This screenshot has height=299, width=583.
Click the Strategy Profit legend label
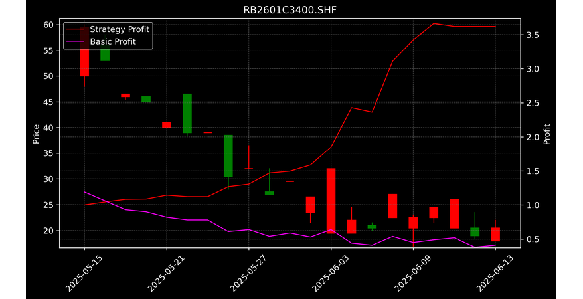[x=120, y=29]
